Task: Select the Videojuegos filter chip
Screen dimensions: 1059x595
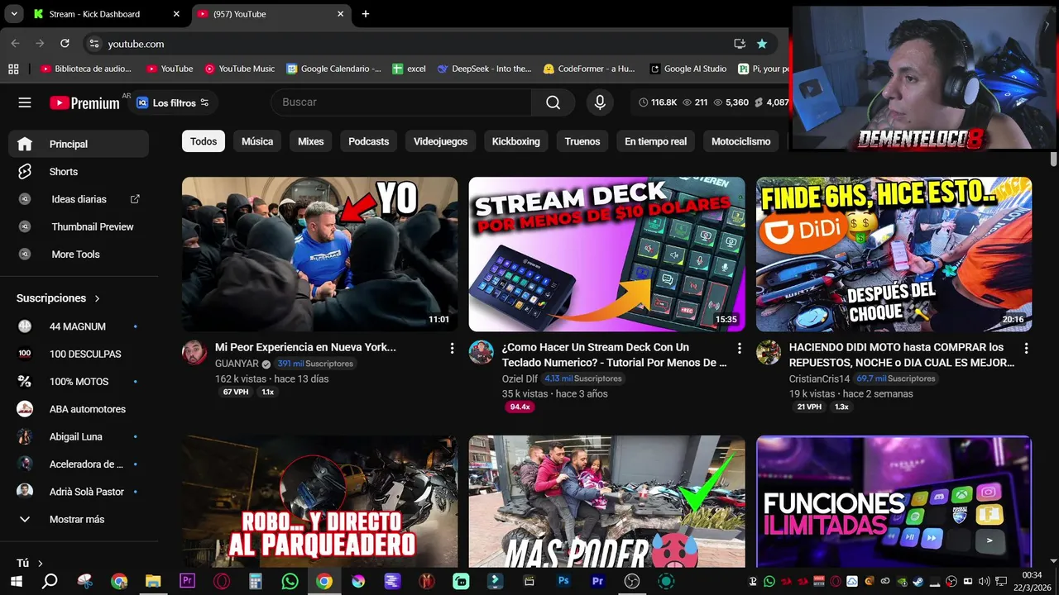Action: (x=441, y=141)
